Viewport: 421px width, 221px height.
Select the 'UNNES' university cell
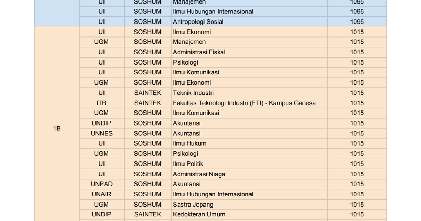click(x=102, y=133)
